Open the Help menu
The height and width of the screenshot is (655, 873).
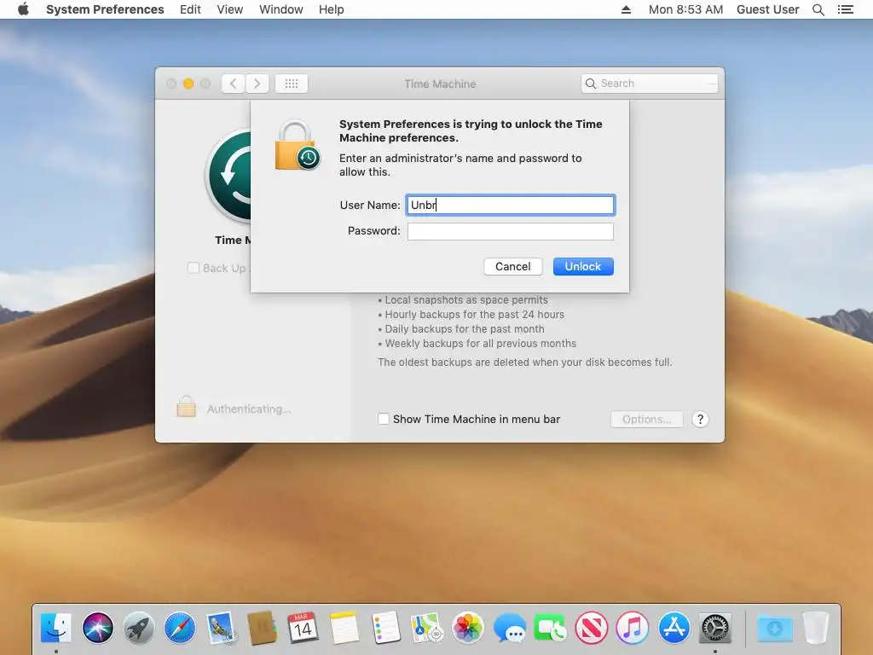click(x=332, y=9)
